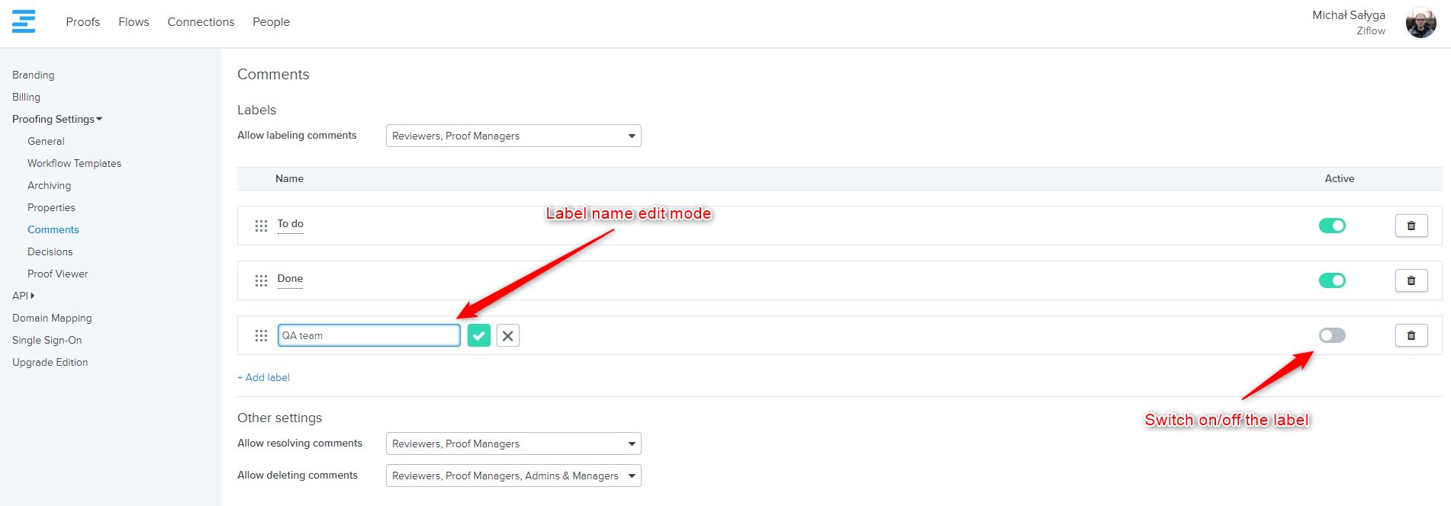Screen dimensions: 1451x506
Task: Delete the To do label
Action: coord(1411,226)
